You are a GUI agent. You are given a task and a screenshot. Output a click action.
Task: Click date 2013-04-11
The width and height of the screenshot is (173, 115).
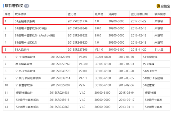[127, 107]
